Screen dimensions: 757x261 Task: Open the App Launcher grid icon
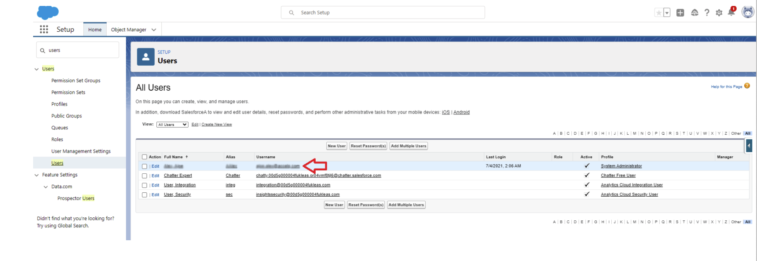pos(44,29)
